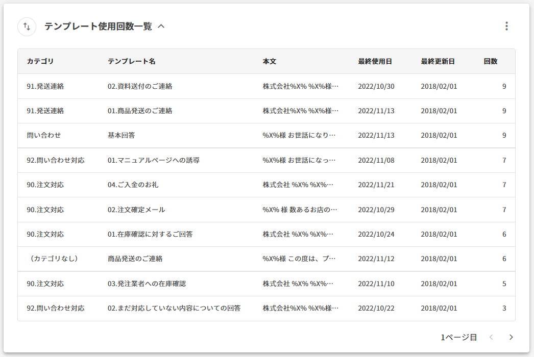This screenshot has height=357, width=534.
Task: Click the 04.ご入金のお礼 template
Action: [133, 185]
